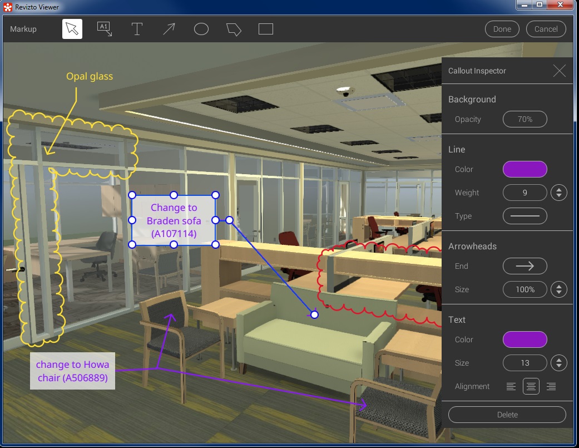
Task: Set text alignment to right
Action: (x=551, y=386)
